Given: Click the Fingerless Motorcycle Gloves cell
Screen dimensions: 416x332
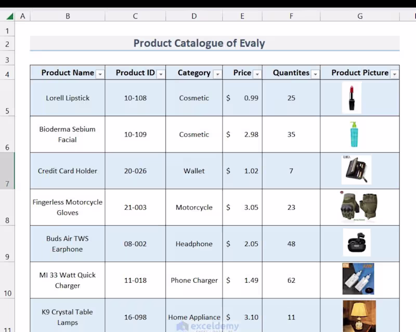Looking at the screenshot, I should click(x=68, y=208).
